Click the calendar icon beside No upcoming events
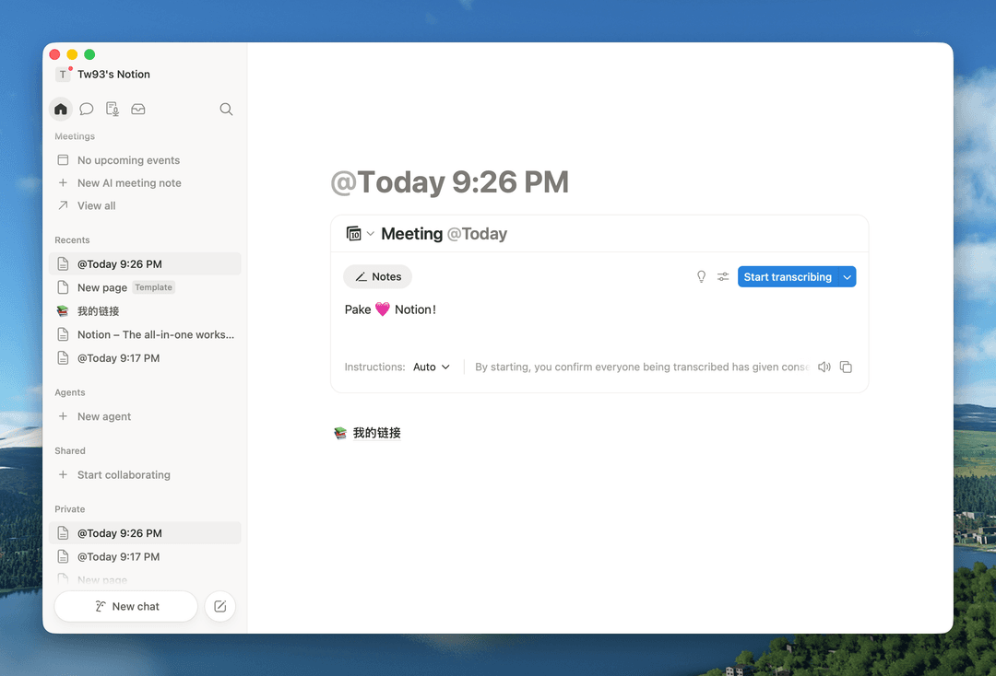Image resolution: width=996 pixels, height=676 pixels. tap(63, 160)
